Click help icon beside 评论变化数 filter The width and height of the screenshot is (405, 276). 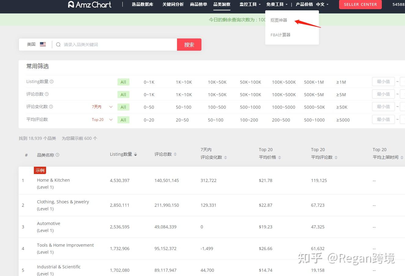pos(51,107)
